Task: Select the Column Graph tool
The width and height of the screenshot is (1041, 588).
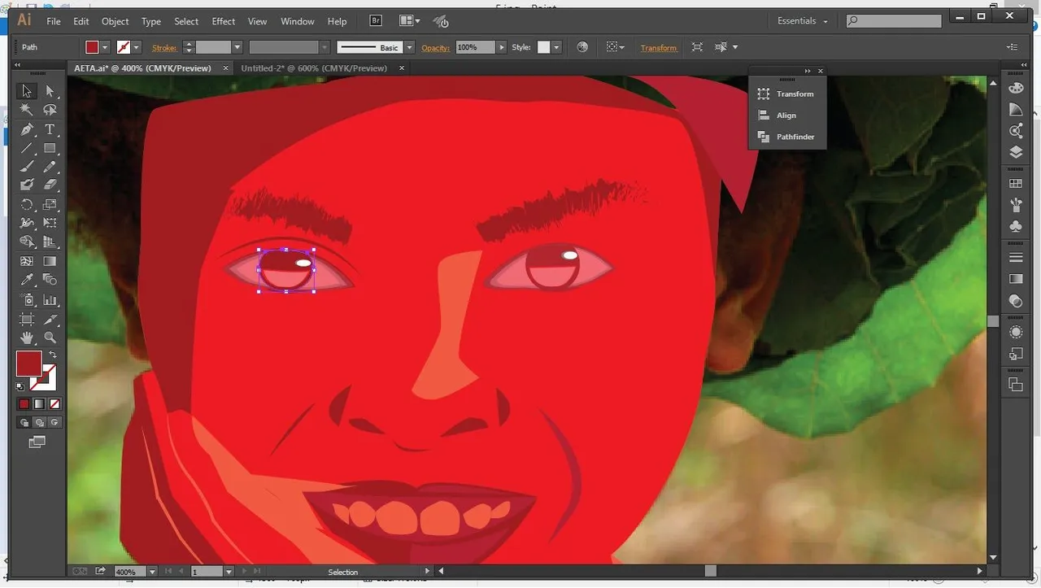Action: [x=50, y=300]
